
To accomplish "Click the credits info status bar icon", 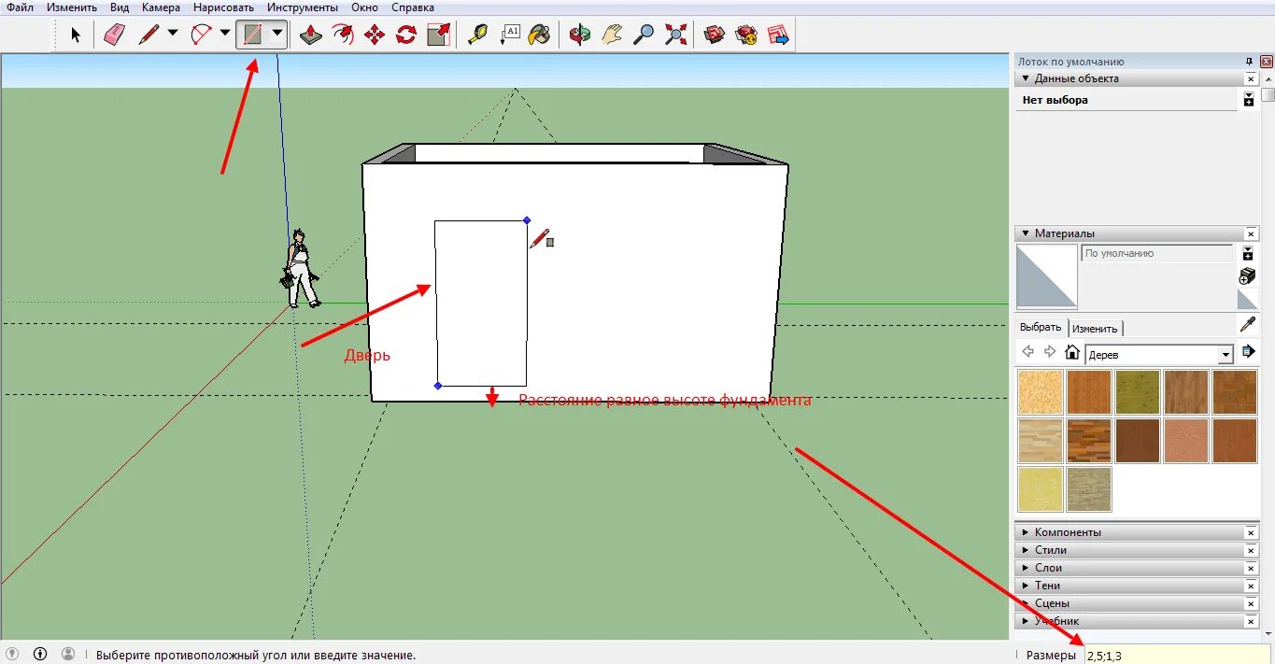I will point(40,655).
